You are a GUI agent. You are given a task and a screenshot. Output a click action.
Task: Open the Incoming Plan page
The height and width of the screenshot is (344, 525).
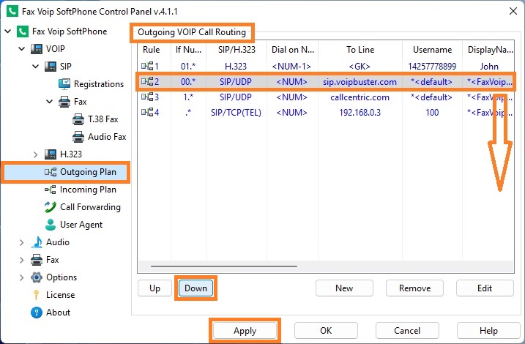coord(88,190)
